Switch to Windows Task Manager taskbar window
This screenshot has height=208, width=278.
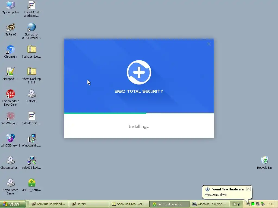[x=209, y=204]
